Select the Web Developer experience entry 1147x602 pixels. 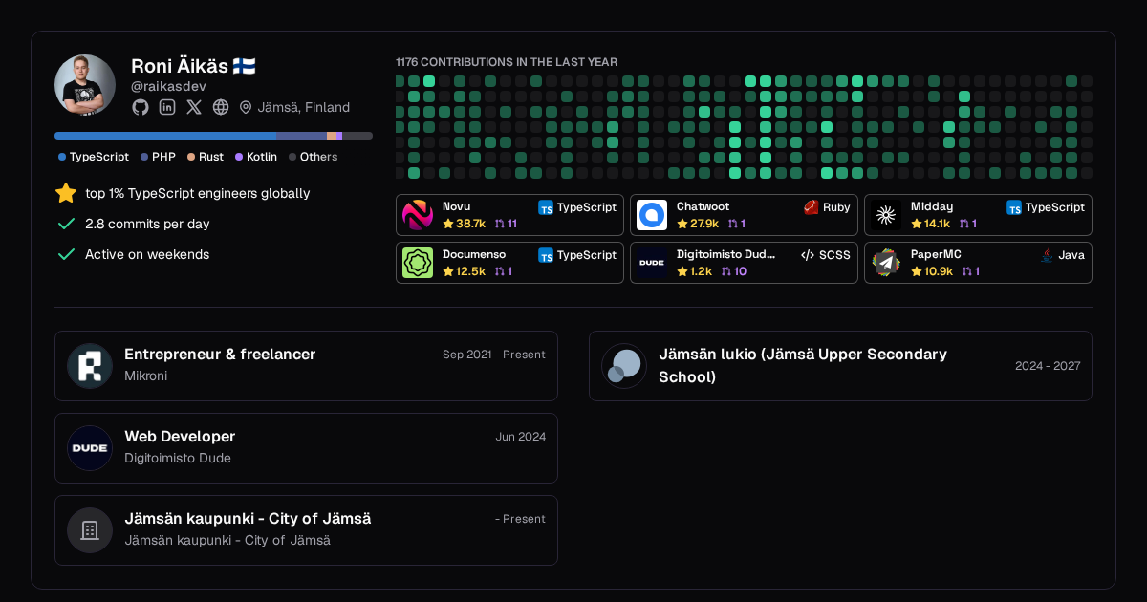point(306,448)
